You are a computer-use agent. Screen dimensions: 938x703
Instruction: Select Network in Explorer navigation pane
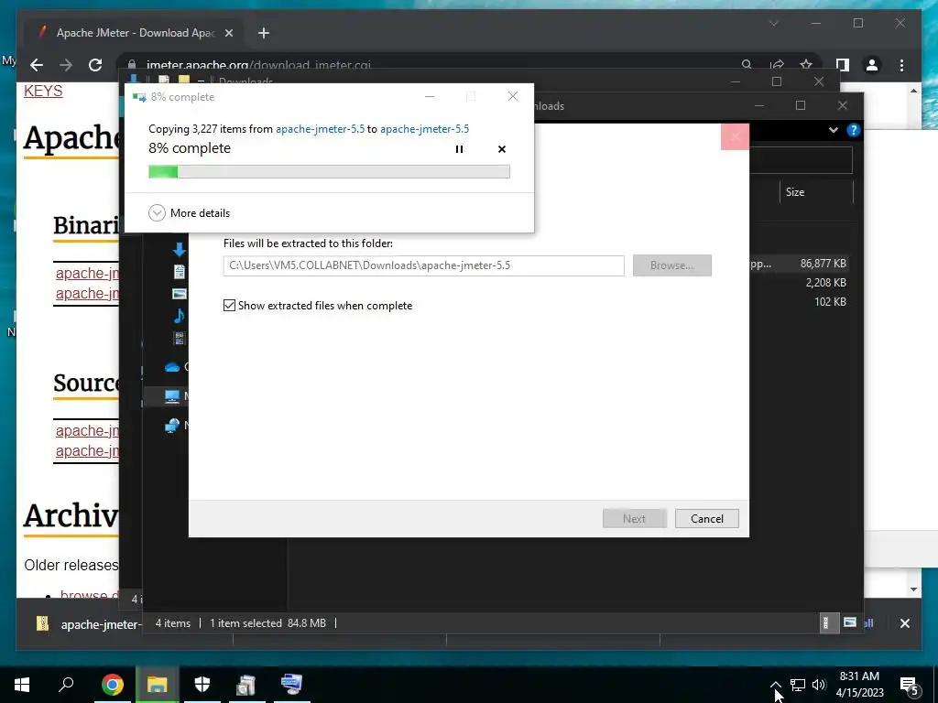(x=173, y=425)
